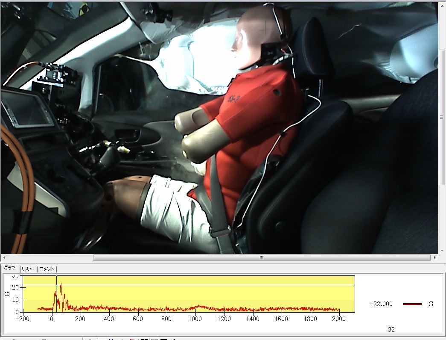Screen dimensions: 446x340
Task: Click vertical scrollbar track below the thumb
Action: [x=442, y=218]
